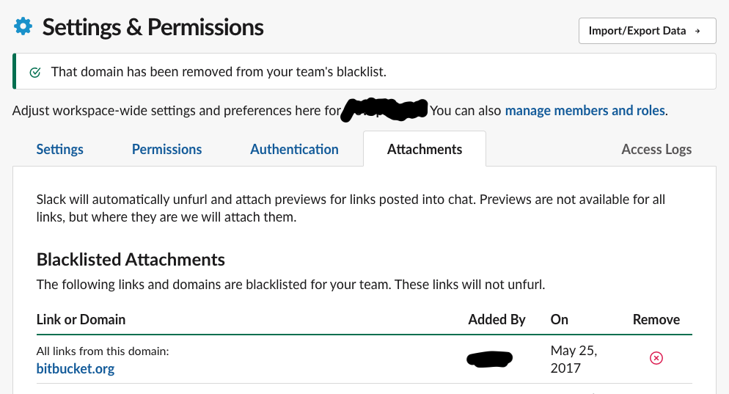Click the Added By column header
The image size is (729, 394).
coord(497,320)
